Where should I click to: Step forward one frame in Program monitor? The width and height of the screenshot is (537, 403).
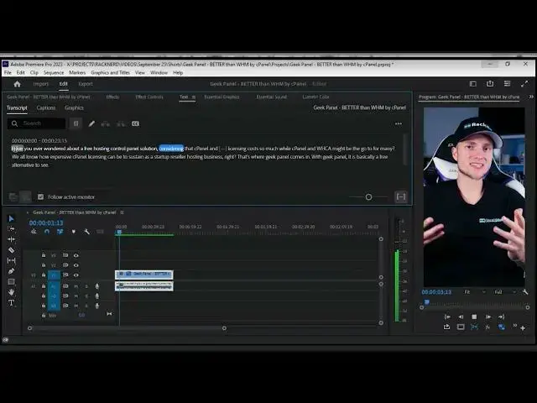[488, 317]
